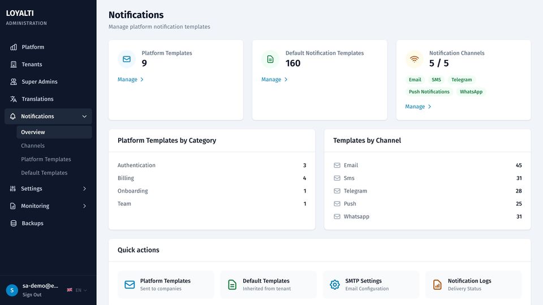Click the UK flag language icon
Screen dimensions: 543x305
click(x=70, y=290)
